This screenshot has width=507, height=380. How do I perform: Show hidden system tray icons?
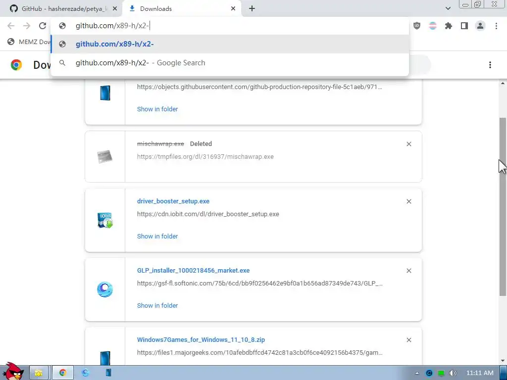pos(417,373)
